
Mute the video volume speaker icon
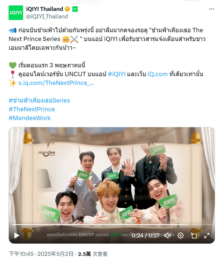pyautogui.click(x=168, y=235)
